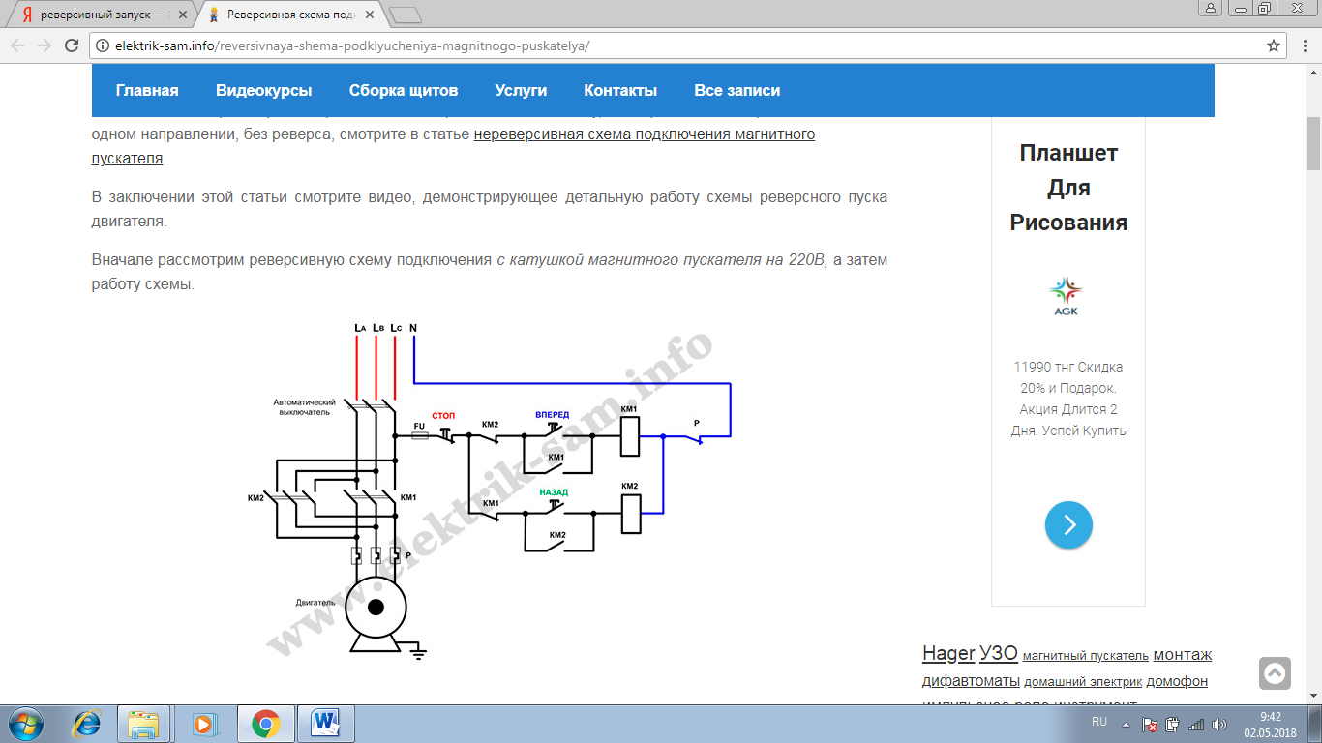Switch to Chrome in the taskbar
This screenshot has height=743, width=1322.
(x=266, y=724)
